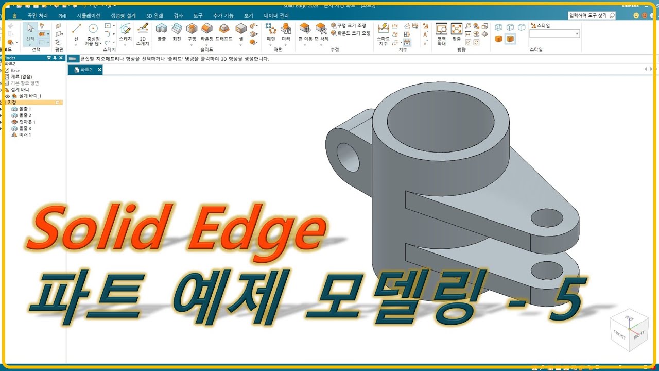The width and height of the screenshot is (659, 371).
Task: Switch to shaded view style
Action: 498,39
